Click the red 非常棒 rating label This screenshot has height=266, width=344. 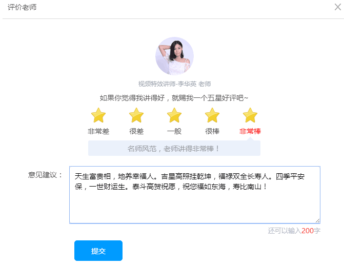[x=250, y=131]
